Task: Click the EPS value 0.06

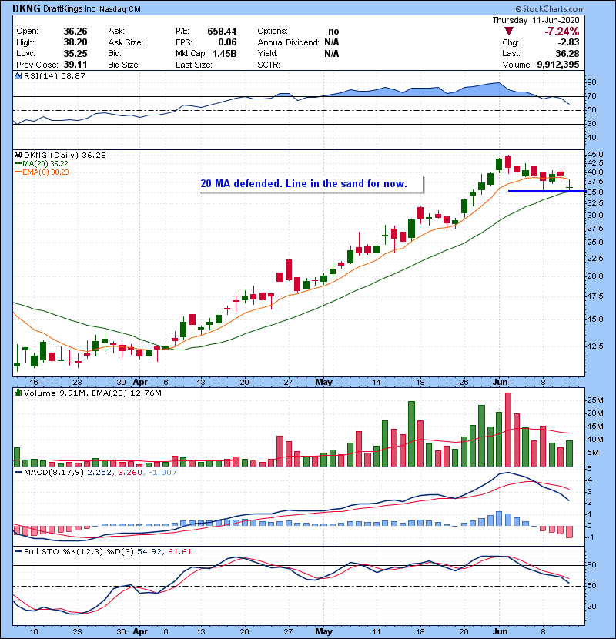Action: point(227,42)
